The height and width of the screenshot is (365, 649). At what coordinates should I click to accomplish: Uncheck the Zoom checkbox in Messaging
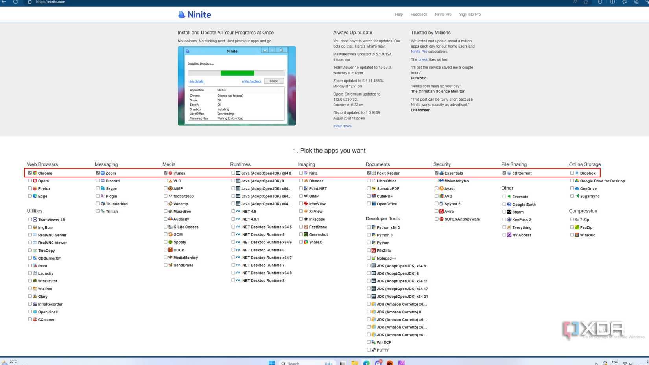pos(98,173)
